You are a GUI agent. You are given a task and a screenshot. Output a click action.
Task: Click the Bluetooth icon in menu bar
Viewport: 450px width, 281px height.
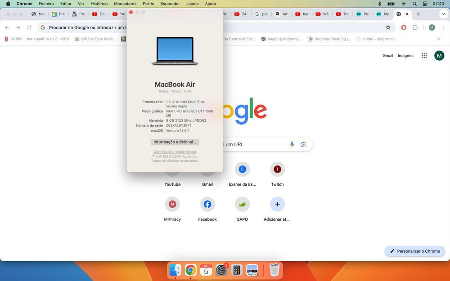[379, 4]
